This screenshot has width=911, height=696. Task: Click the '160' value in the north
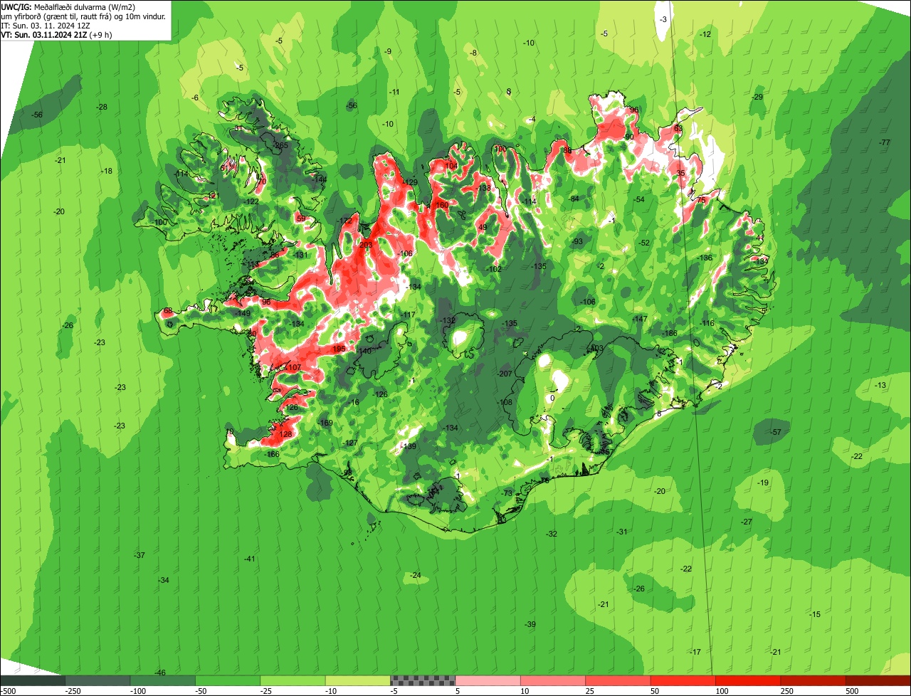[x=442, y=205]
